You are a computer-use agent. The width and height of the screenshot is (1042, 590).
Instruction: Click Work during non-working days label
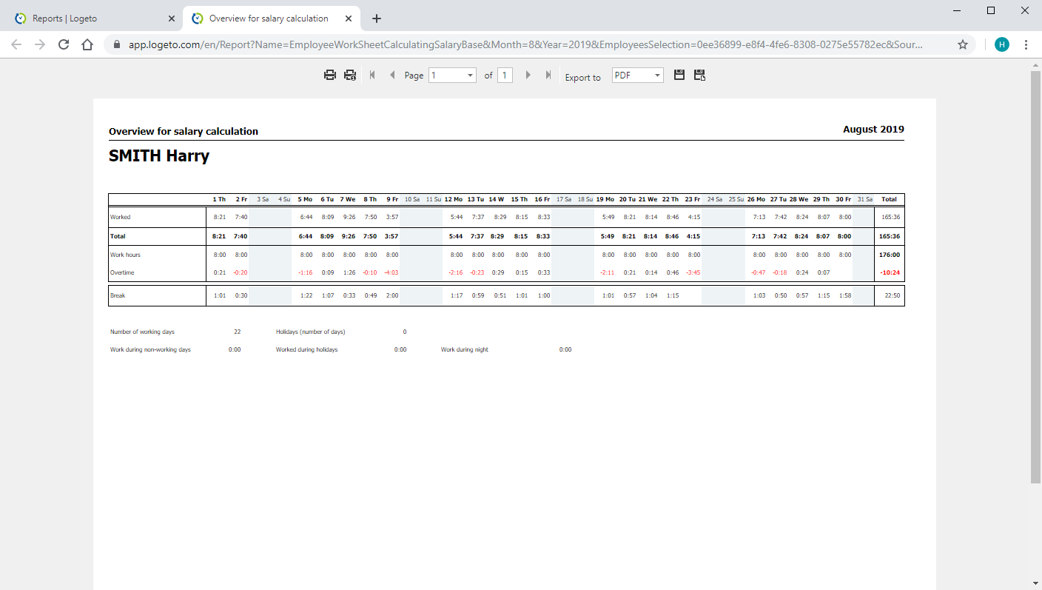click(150, 349)
